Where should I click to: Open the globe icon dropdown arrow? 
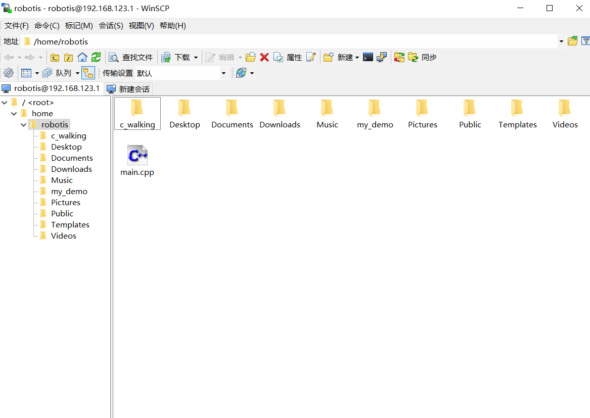[252, 73]
